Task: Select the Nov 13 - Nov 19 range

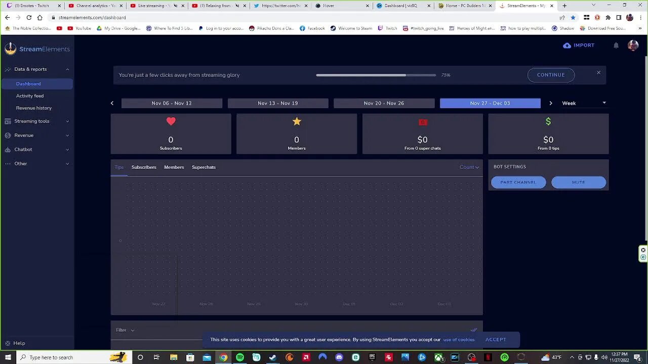Action: 278,103
